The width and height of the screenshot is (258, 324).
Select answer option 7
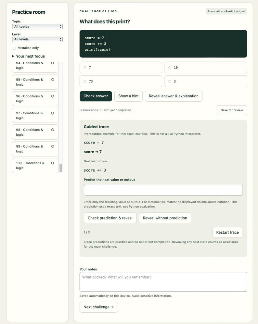(x=121, y=68)
